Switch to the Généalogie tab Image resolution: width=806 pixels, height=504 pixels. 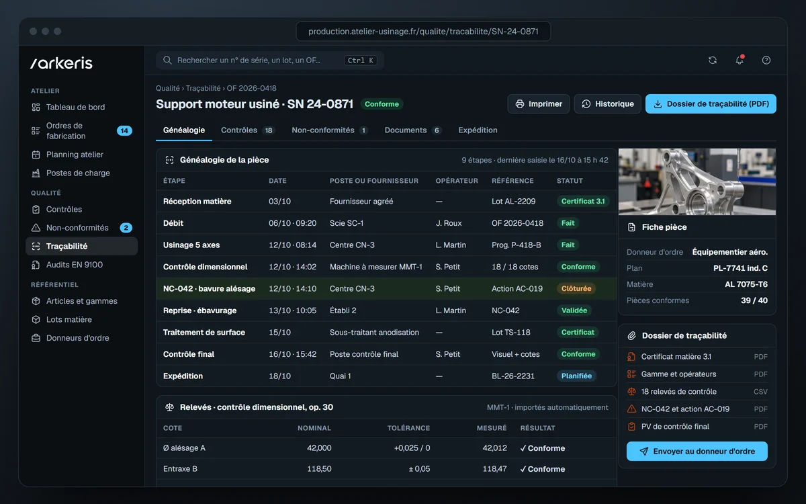[184, 130]
